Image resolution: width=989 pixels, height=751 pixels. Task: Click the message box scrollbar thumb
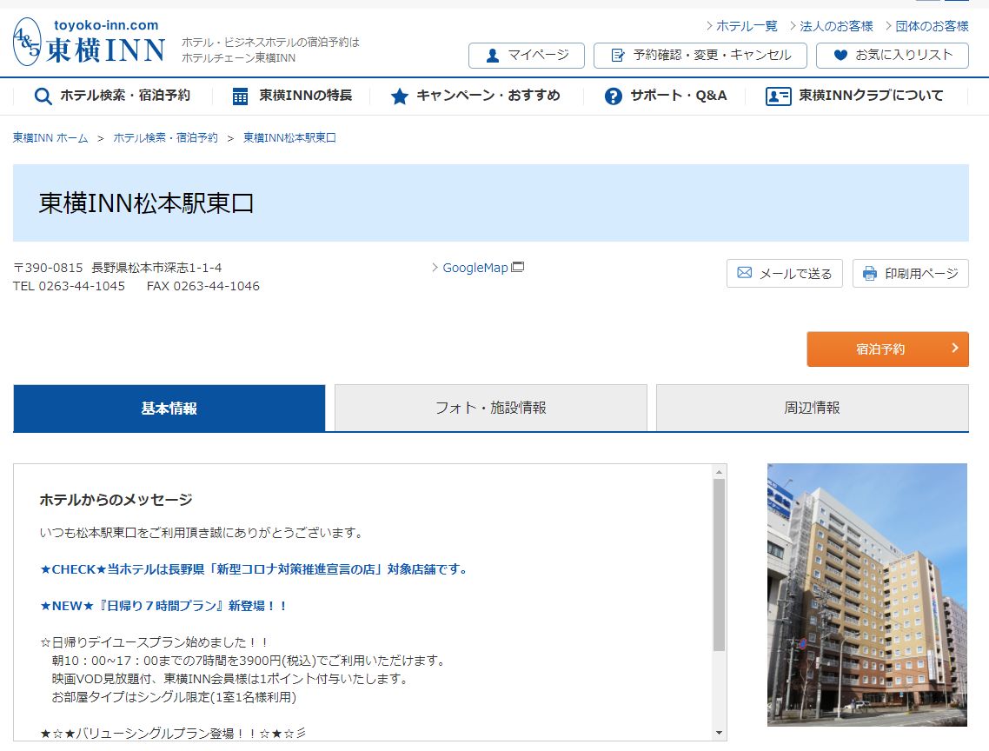(719, 565)
